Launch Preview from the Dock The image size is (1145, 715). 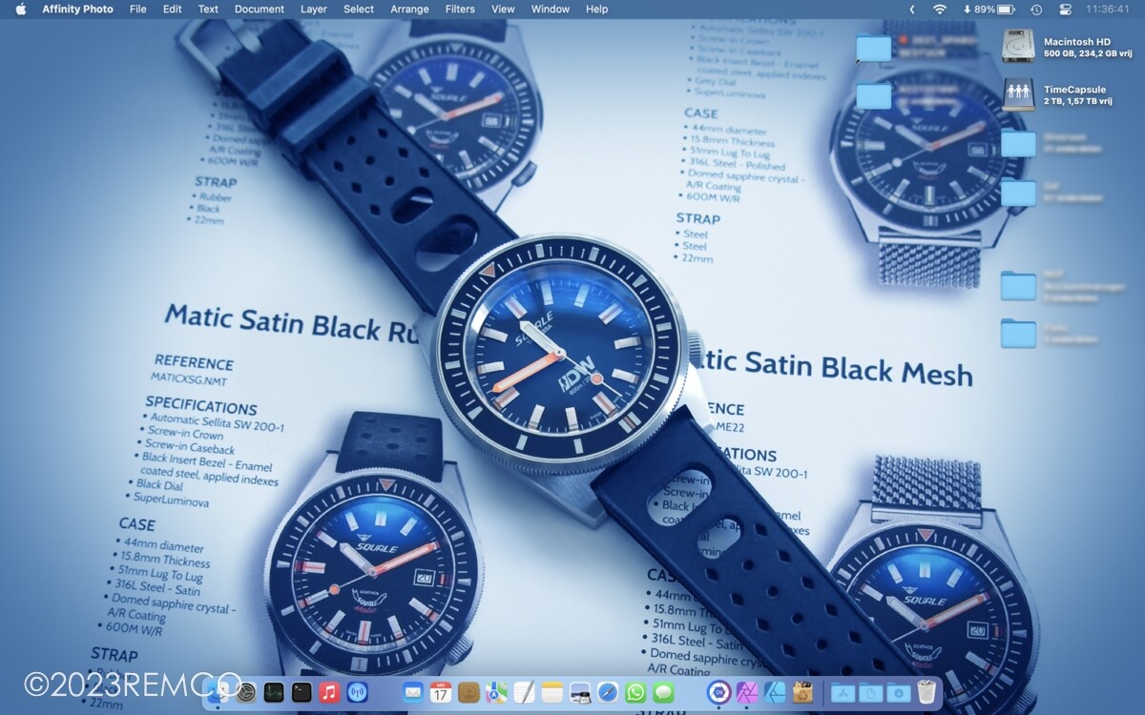[579, 693]
